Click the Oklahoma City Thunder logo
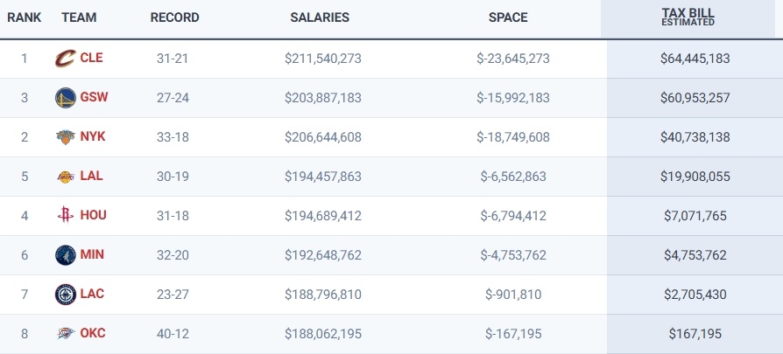The height and width of the screenshot is (354, 783). click(x=65, y=333)
